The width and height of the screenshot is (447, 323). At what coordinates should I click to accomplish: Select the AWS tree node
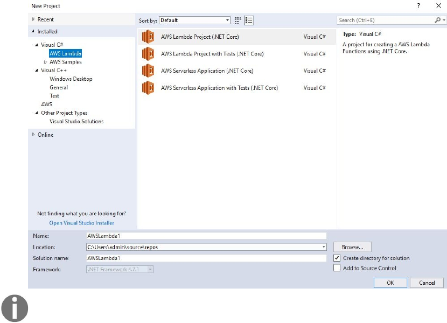pos(46,104)
